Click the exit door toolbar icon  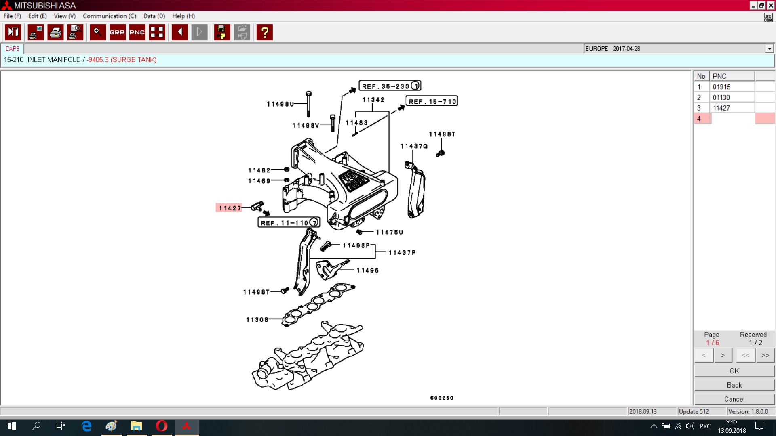pos(13,32)
